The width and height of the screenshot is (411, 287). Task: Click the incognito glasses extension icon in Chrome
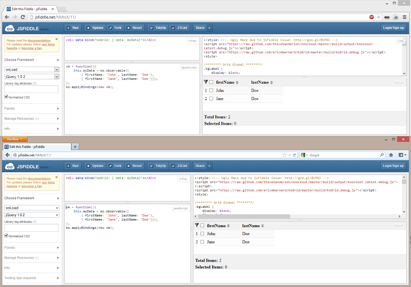click(x=387, y=17)
